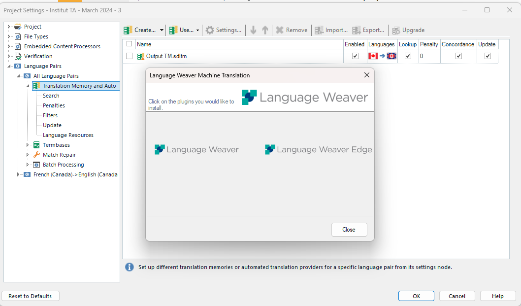
Task: Toggle the select-all checkbox in Name header
Action: pyautogui.click(x=129, y=44)
